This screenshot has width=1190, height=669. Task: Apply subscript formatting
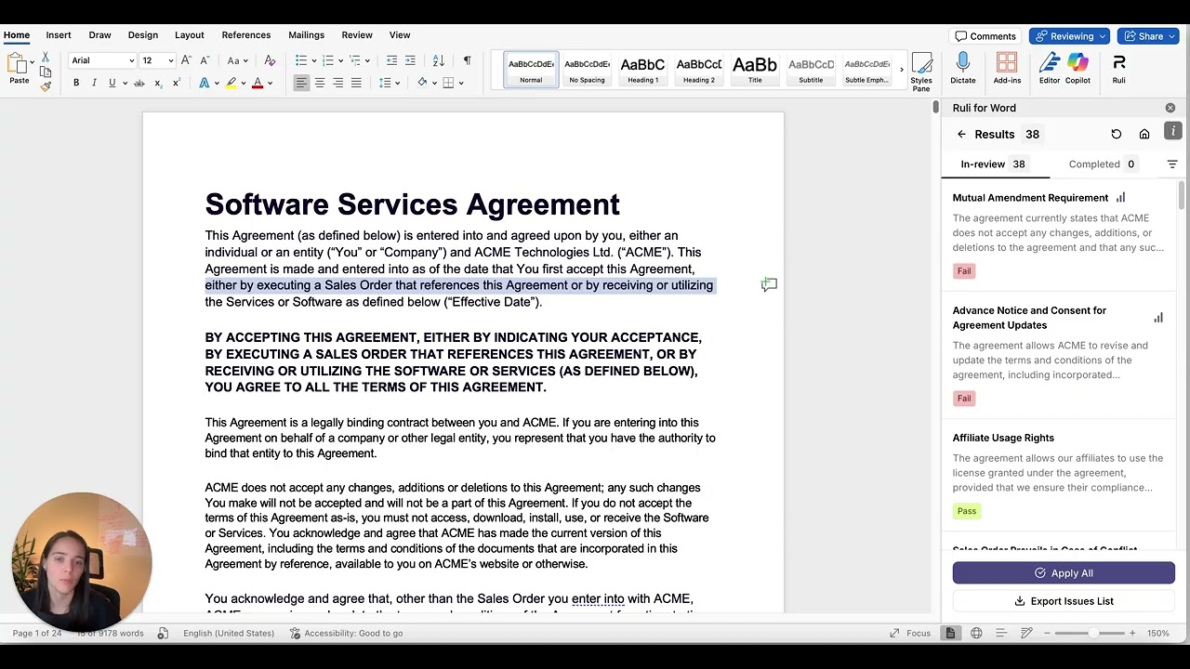(x=158, y=83)
